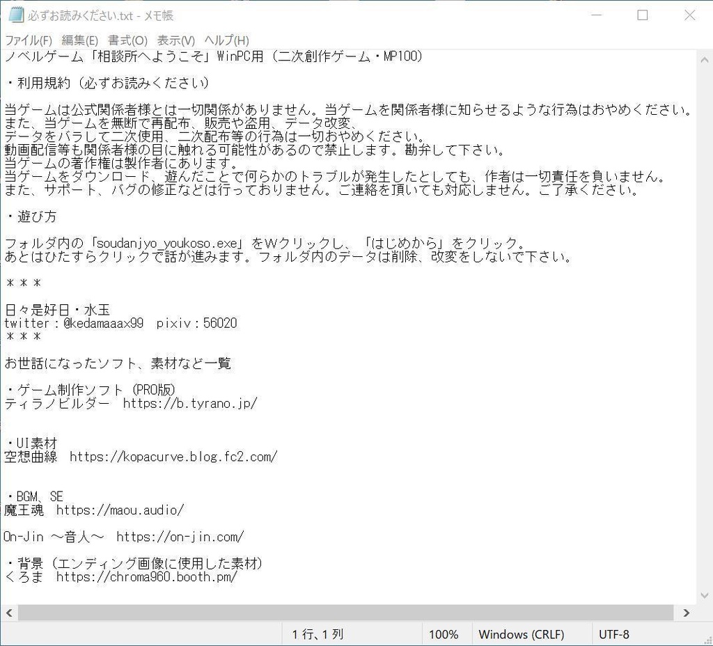
Task: Click the UTF-8 encoding indicator
Action: (616, 634)
